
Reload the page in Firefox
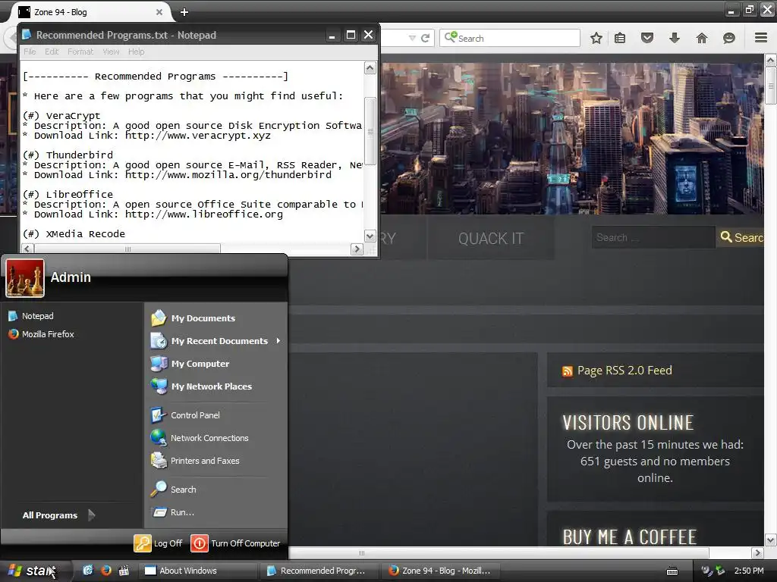pyautogui.click(x=425, y=38)
